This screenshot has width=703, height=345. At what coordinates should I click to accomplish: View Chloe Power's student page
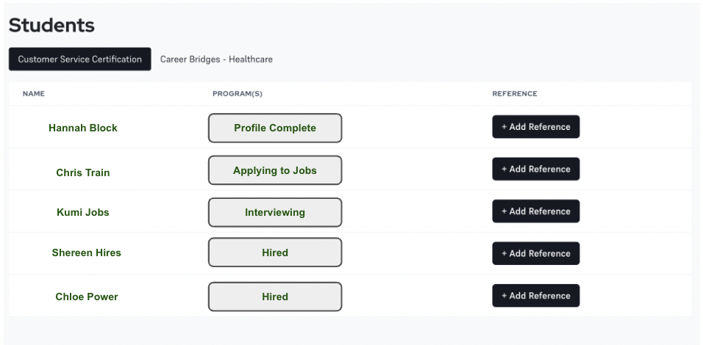click(87, 297)
